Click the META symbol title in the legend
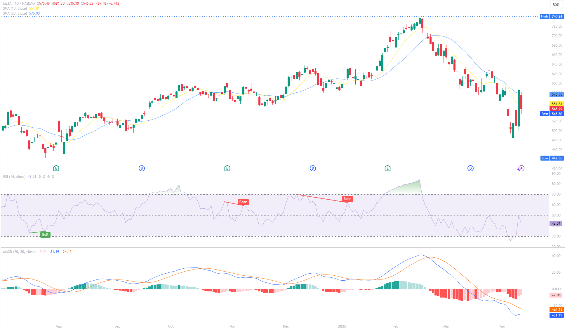Viewport: 565px width, 329px height. [x=8, y=3]
